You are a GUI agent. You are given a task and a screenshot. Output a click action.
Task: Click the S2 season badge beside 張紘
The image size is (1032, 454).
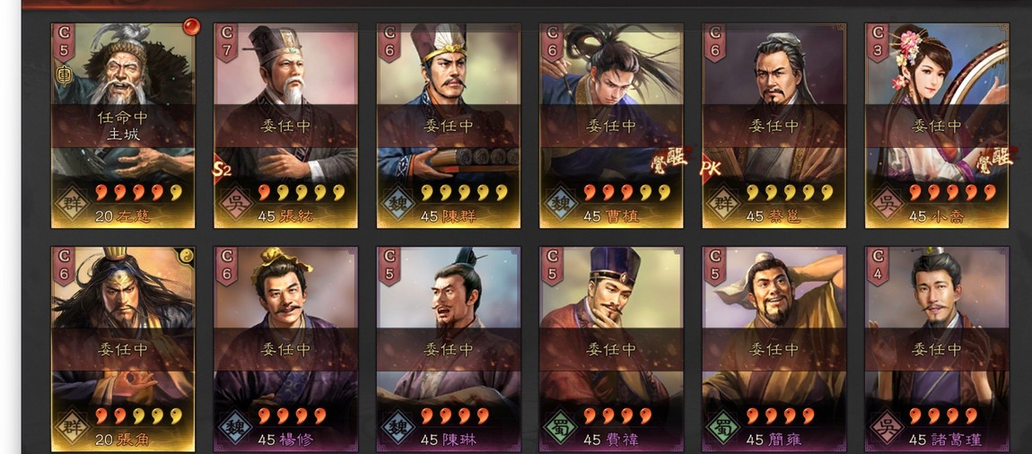(220, 170)
